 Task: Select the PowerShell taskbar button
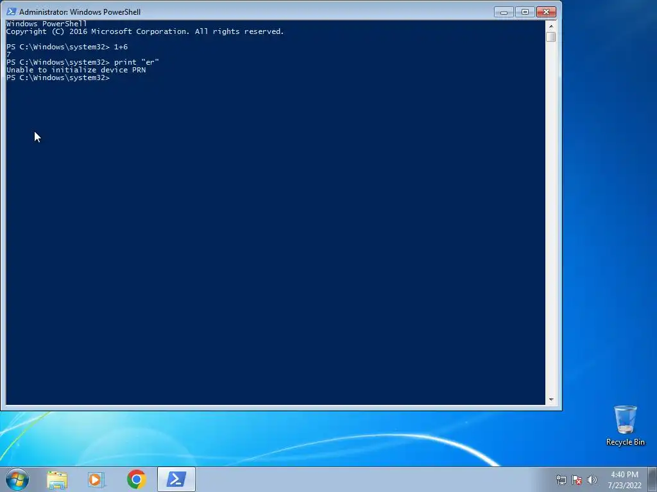coord(176,479)
